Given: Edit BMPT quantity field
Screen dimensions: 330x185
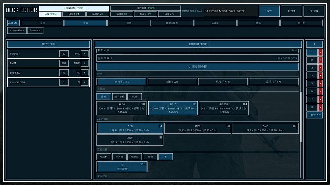Looking at the screenshot, I should [x=64, y=63].
